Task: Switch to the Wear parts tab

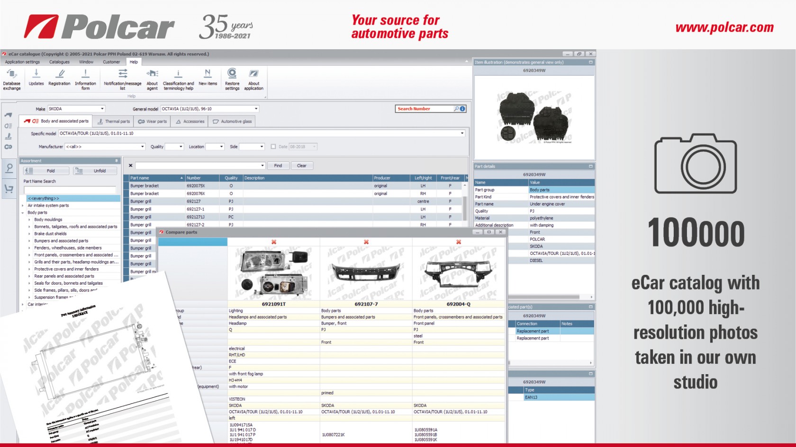Action: pos(153,122)
